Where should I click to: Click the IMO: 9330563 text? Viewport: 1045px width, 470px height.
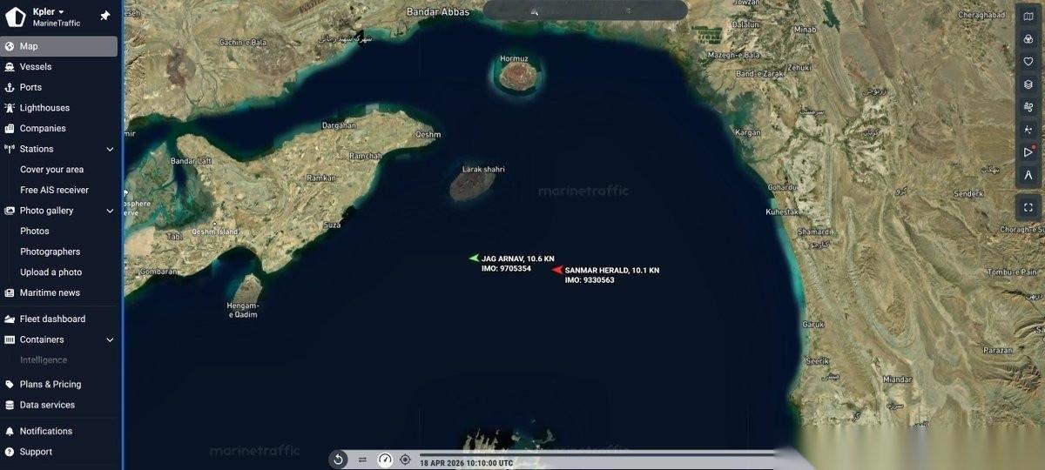(590, 280)
